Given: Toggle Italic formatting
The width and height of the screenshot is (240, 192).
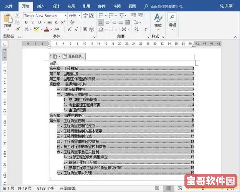Looking at the screenshot, I should point(33,22).
